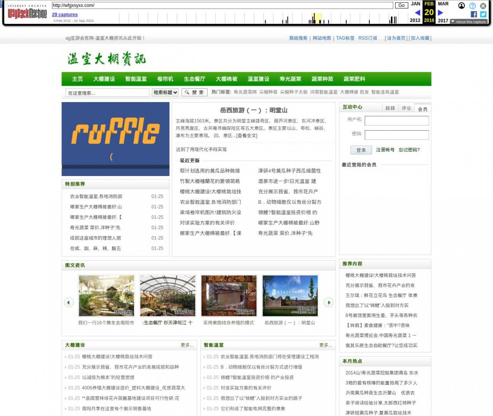Viewport: 493px width, 416px height.
Task: Open the Wayback help icon
Action: point(472,6)
